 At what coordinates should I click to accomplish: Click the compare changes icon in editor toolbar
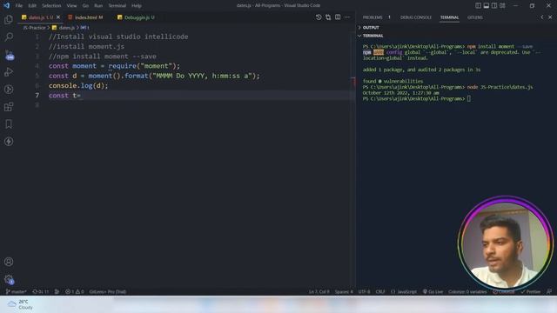coord(328,17)
